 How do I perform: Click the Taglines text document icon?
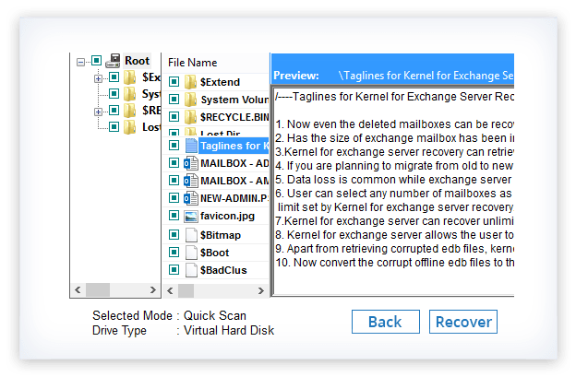191,145
